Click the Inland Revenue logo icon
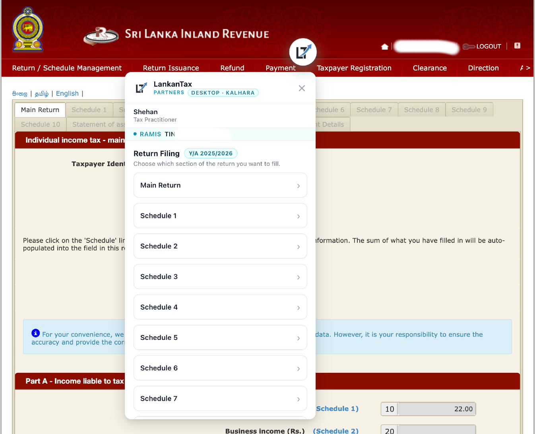This screenshot has height=434, width=535. (x=101, y=35)
